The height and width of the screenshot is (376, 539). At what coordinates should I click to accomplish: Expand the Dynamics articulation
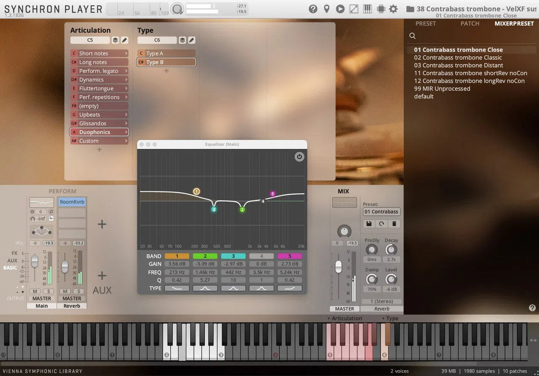point(127,80)
